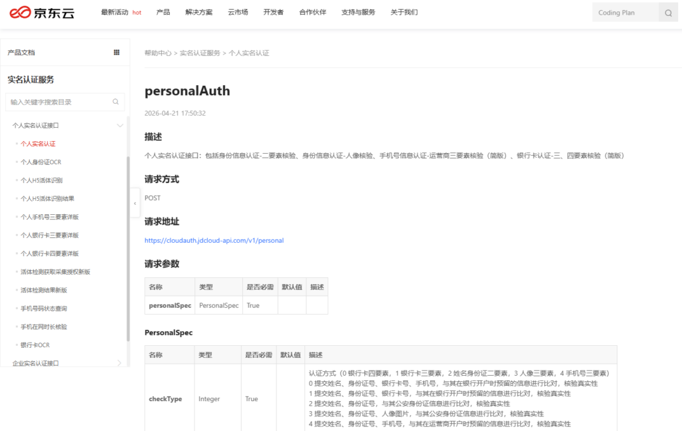Click 个人实名认证 breadcrumb item
This screenshot has height=431, width=682.
[x=249, y=53]
